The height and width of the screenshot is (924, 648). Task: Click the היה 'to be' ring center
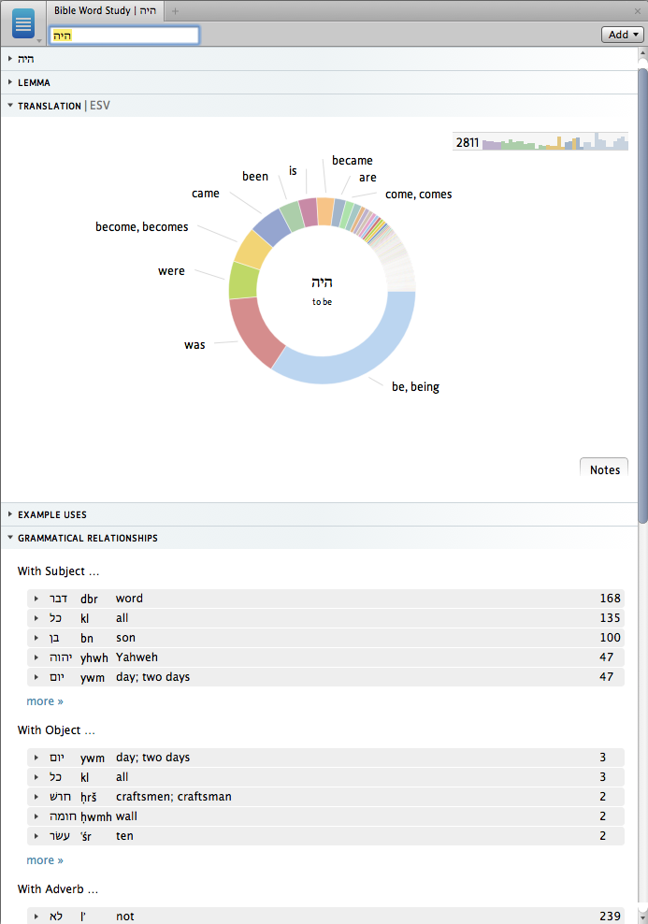[x=323, y=291]
